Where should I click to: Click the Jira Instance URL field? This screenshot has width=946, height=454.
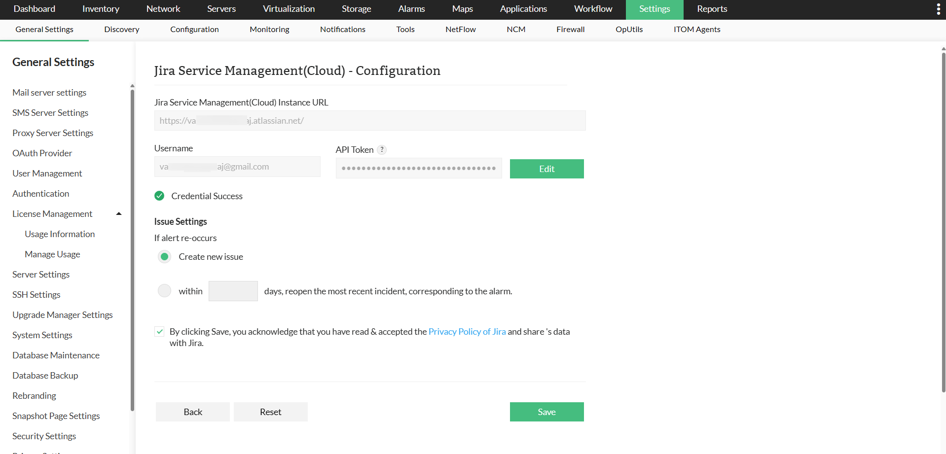point(370,121)
